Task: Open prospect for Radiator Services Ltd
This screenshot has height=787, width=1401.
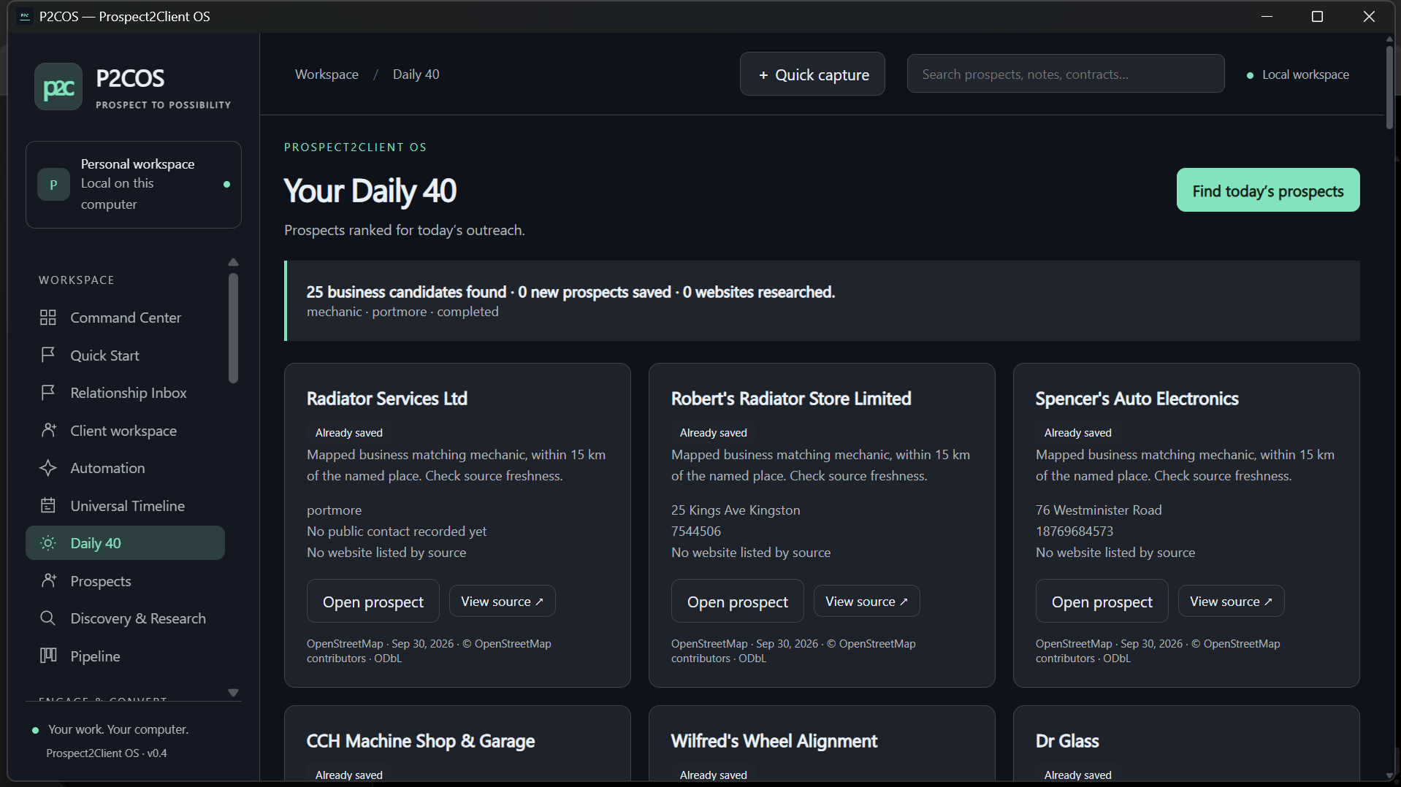Action: pyautogui.click(x=373, y=602)
